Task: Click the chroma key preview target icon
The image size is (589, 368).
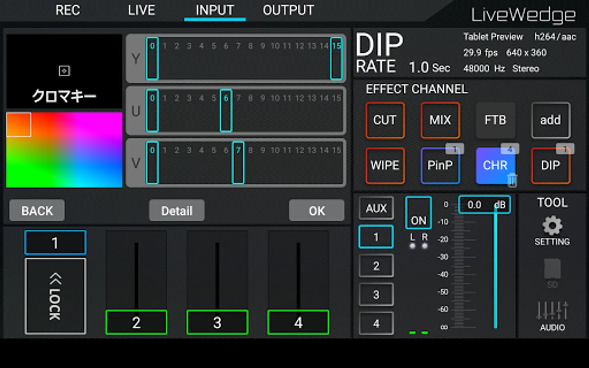Action: (x=64, y=71)
